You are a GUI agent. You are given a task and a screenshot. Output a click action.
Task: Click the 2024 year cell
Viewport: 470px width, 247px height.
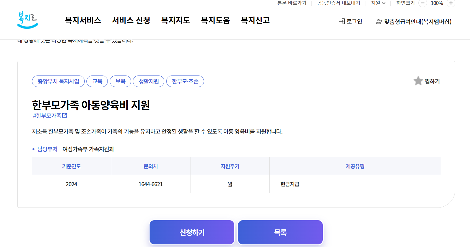click(71, 184)
